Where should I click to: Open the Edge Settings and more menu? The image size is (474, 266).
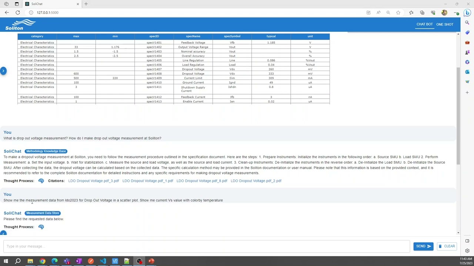456,13
